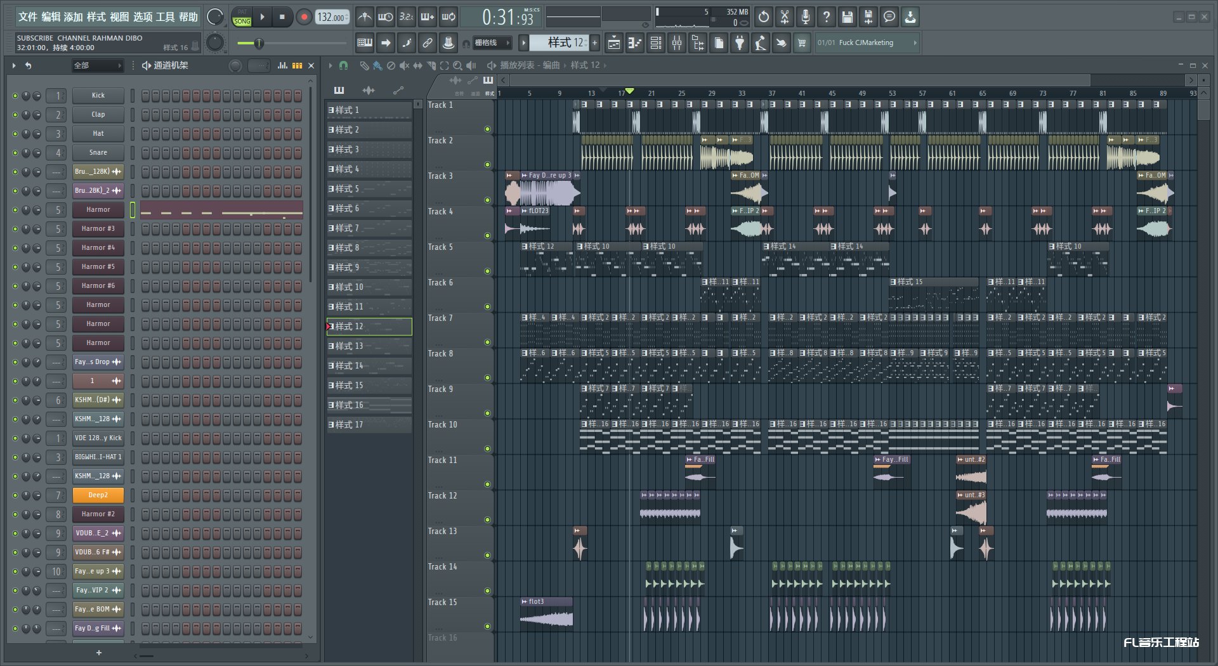Add a new channel with plus button
1218x666 pixels.
[99, 653]
